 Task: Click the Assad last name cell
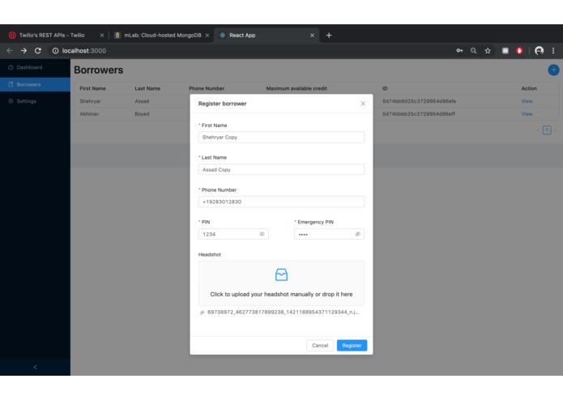pyautogui.click(x=142, y=101)
